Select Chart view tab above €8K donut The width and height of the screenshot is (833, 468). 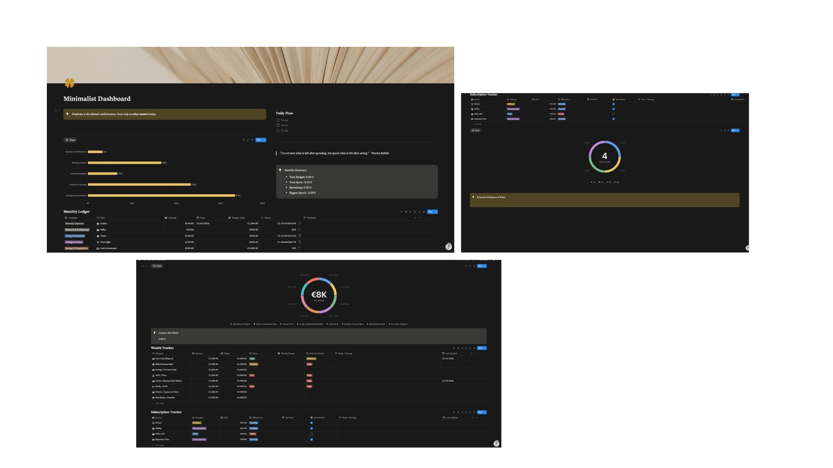point(157,266)
